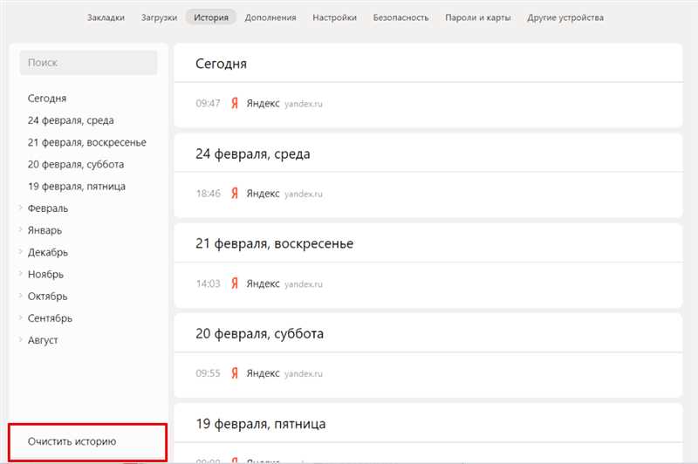Open the Закладки tab

[106, 17]
